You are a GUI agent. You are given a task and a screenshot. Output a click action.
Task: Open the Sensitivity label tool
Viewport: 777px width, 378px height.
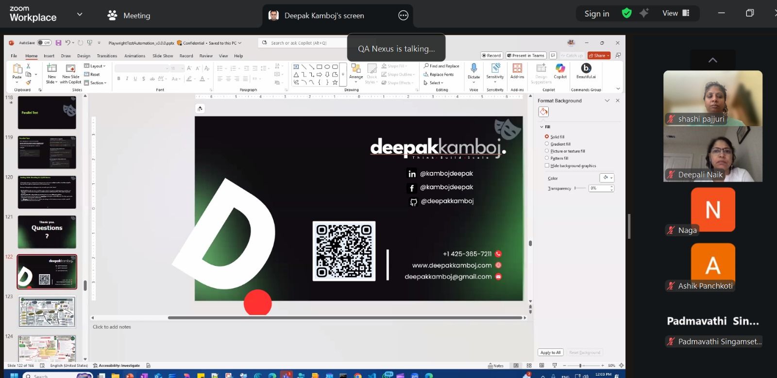coord(495,71)
